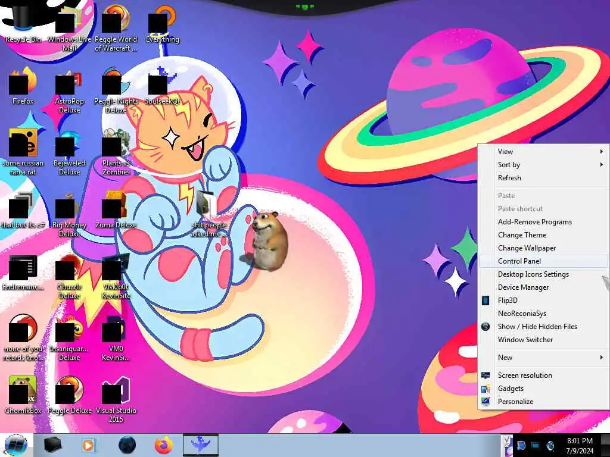The height and width of the screenshot is (457, 610).
Task: Select the Insaniquar... Deluxe shortcut
Action: [x=69, y=338]
